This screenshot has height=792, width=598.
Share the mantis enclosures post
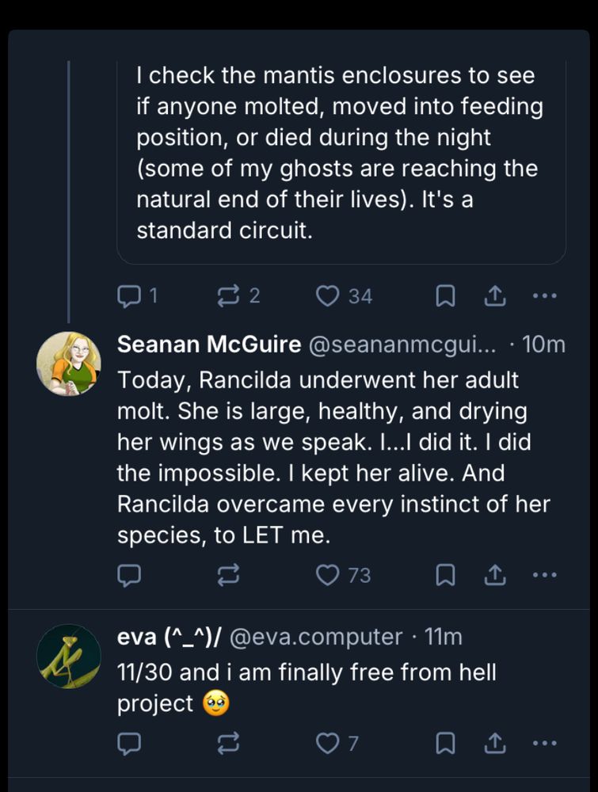[x=494, y=296]
